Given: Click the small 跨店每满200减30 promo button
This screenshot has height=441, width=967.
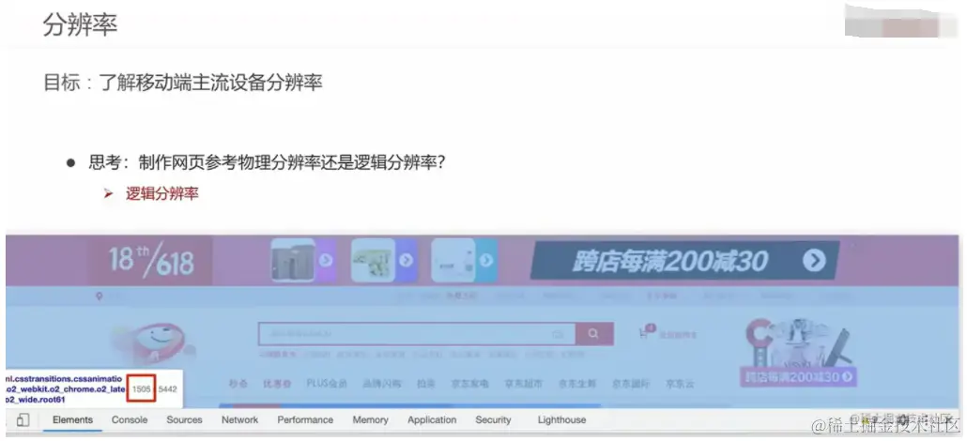Looking at the screenshot, I should click(799, 377).
